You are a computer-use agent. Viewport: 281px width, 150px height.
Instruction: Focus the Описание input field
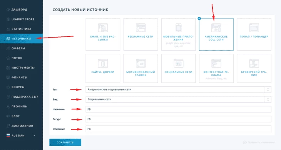click(178, 129)
